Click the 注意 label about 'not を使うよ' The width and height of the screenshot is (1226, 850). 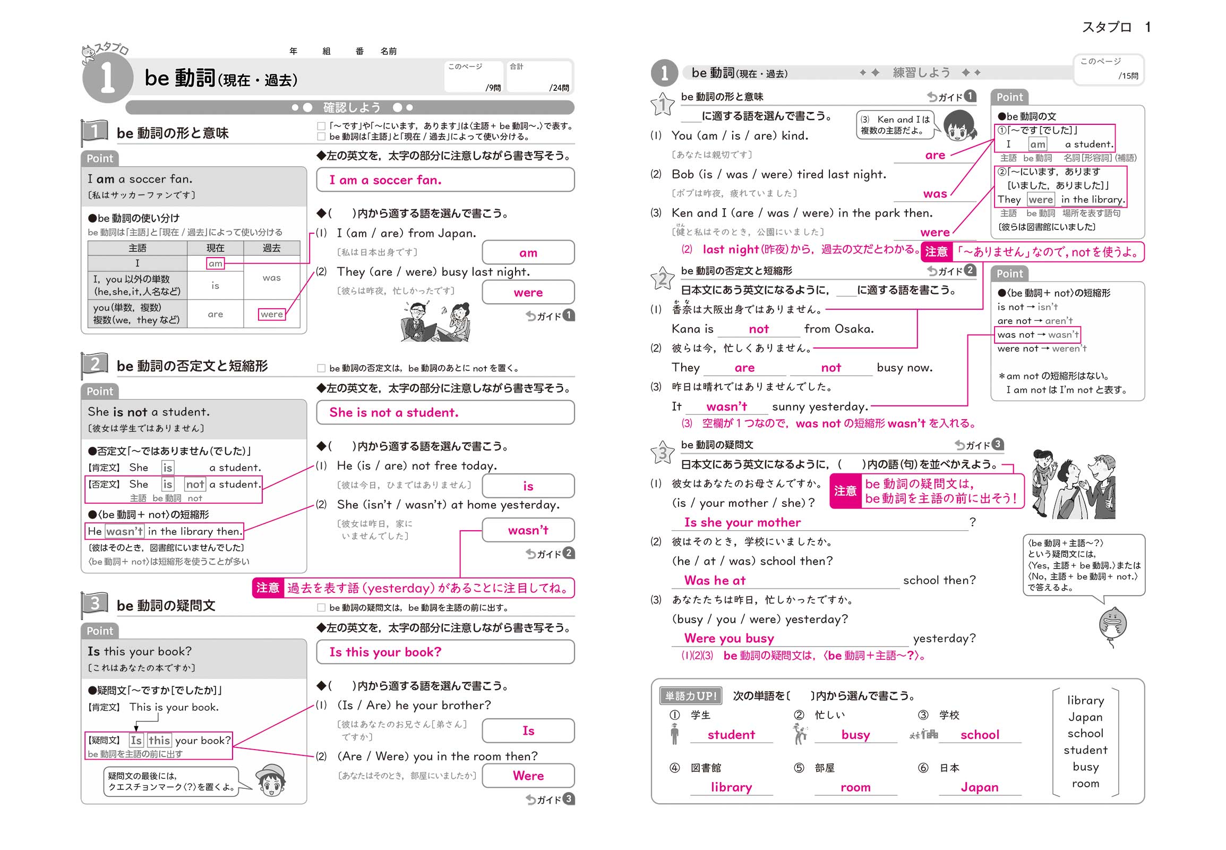(x=937, y=252)
